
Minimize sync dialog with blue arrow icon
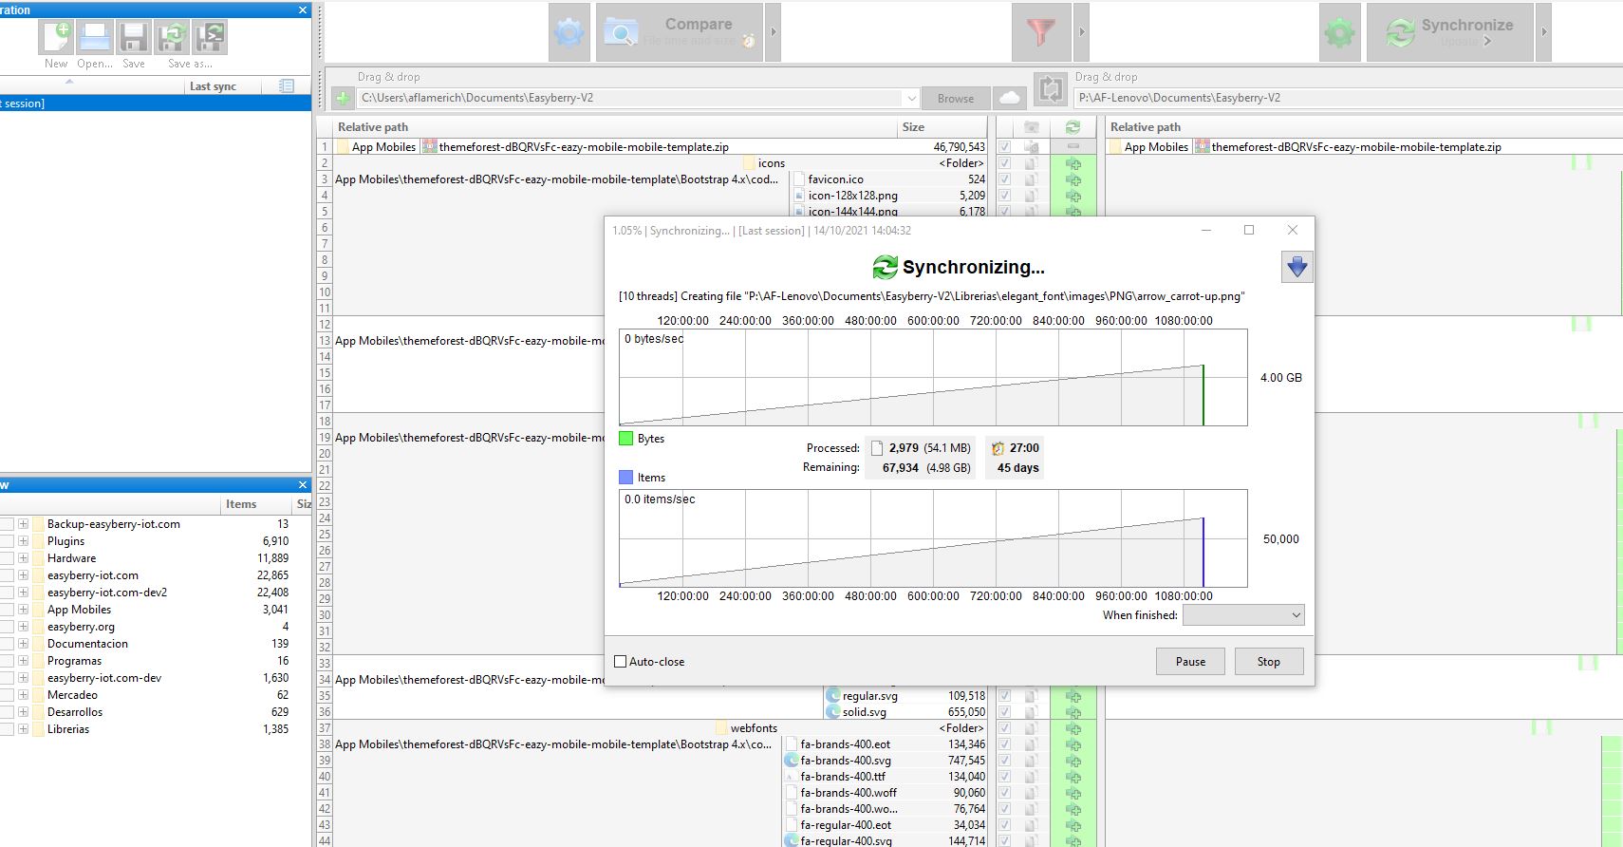click(x=1297, y=267)
